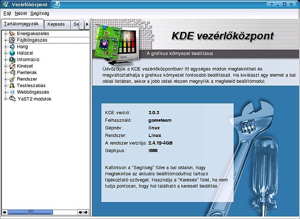This screenshot has width=300, height=219.
Task: Open the Nézet menu
Action: pos(21,14)
